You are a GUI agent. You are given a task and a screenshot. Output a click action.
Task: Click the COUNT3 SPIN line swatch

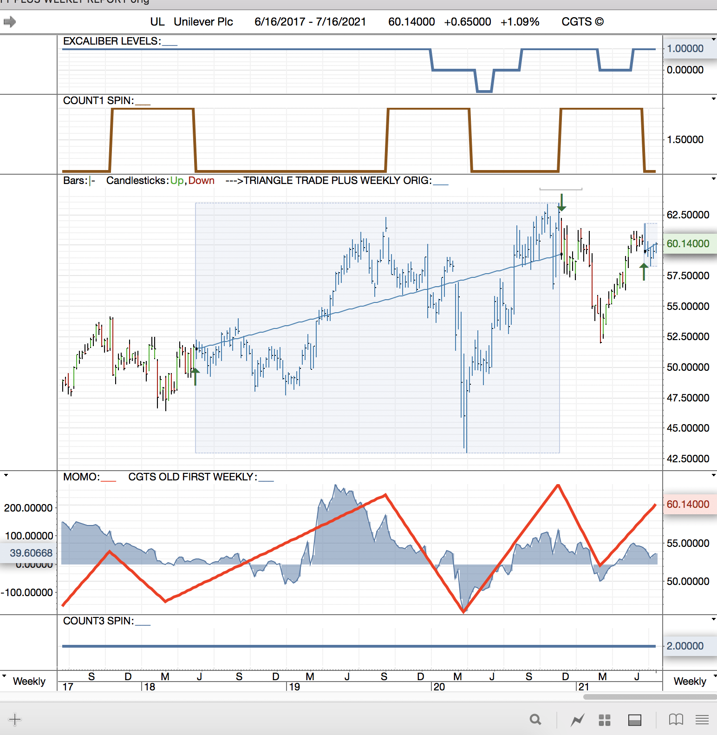(143, 624)
